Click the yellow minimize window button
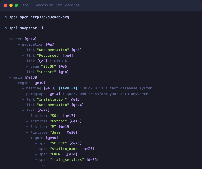The width and height of the screenshot is (202, 169). (x=11, y=5)
